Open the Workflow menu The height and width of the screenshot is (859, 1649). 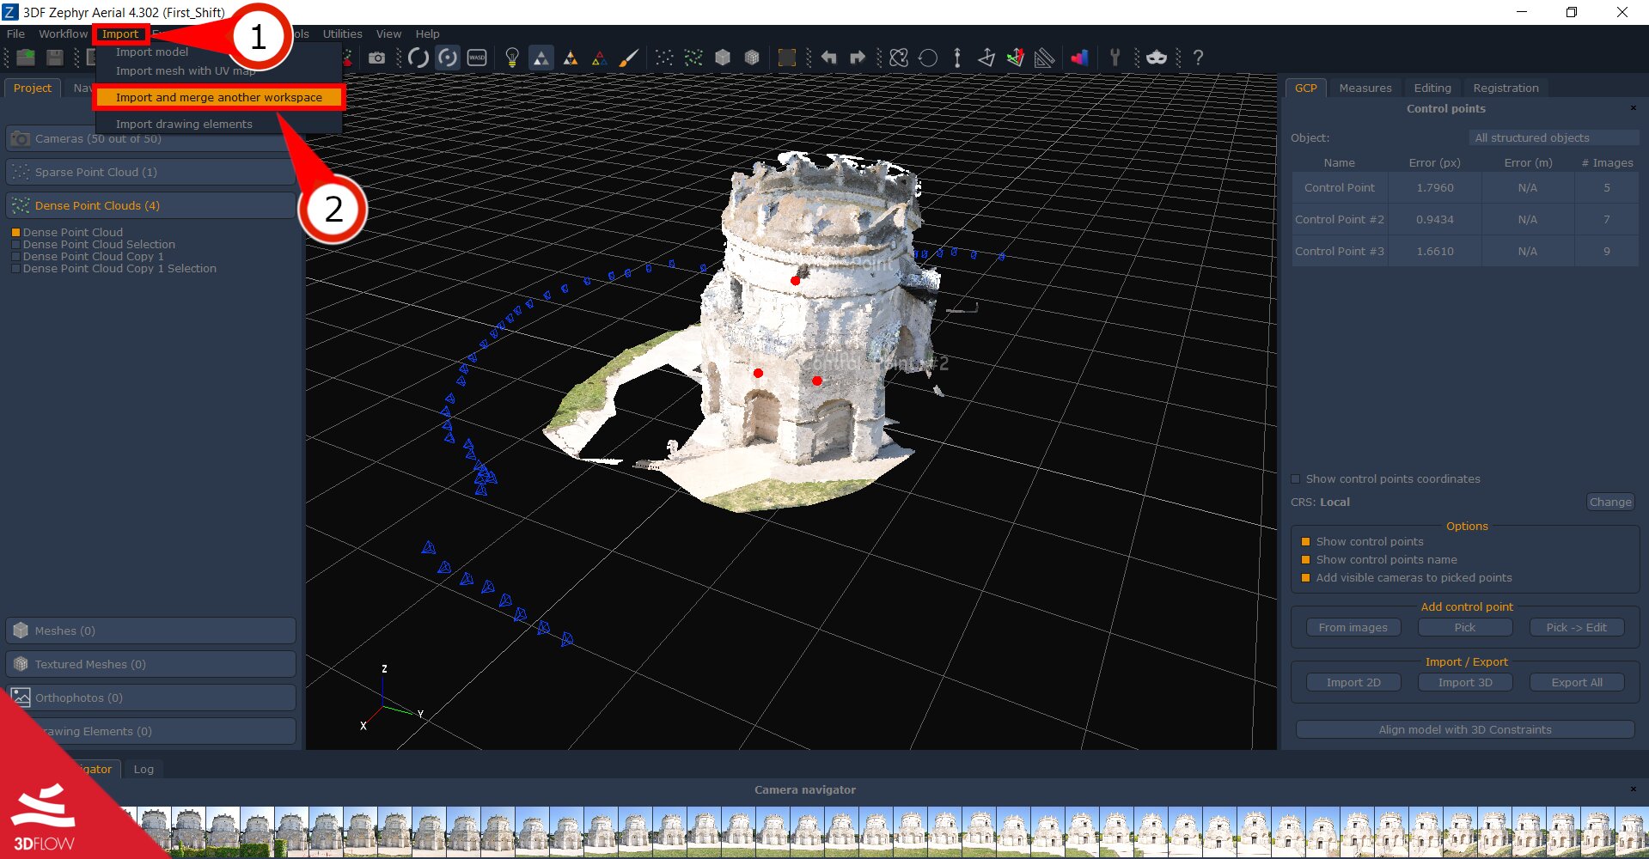point(63,34)
